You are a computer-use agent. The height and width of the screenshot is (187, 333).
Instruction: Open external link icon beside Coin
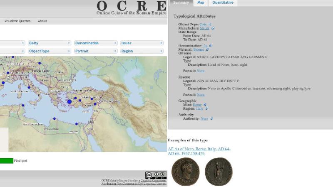tap(210, 25)
